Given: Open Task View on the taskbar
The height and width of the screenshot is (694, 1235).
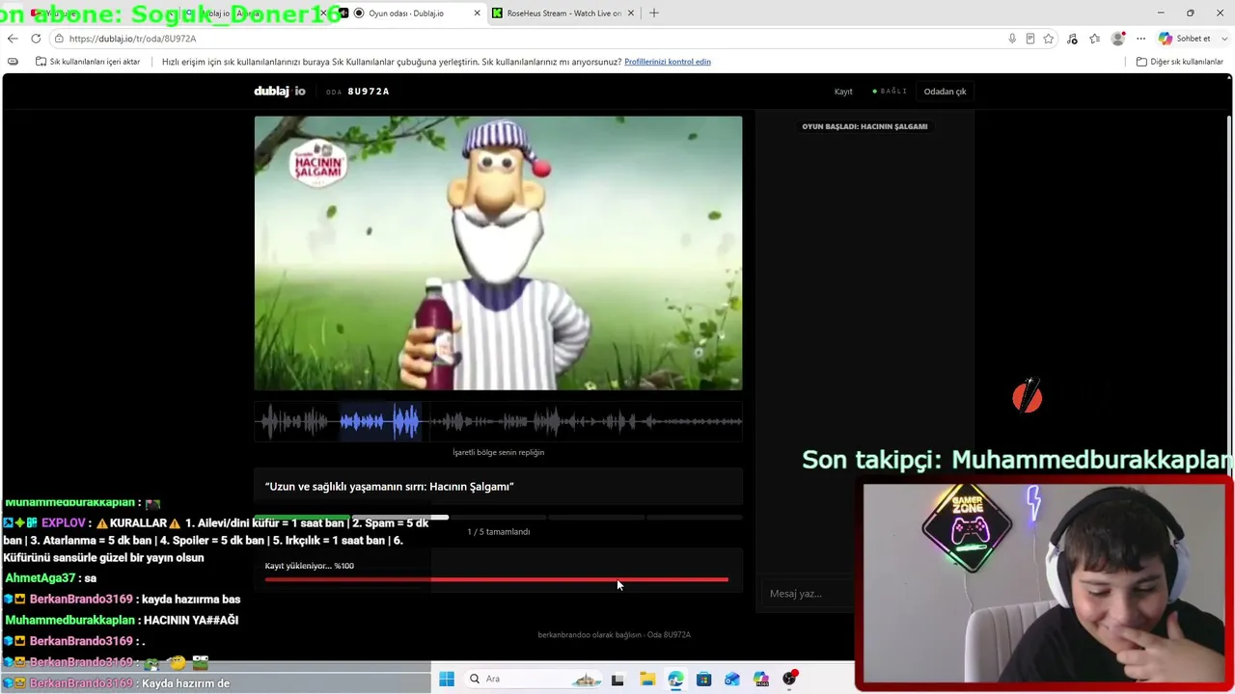Looking at the screenshot, I should pyautogui.click(x=617, y=679).
